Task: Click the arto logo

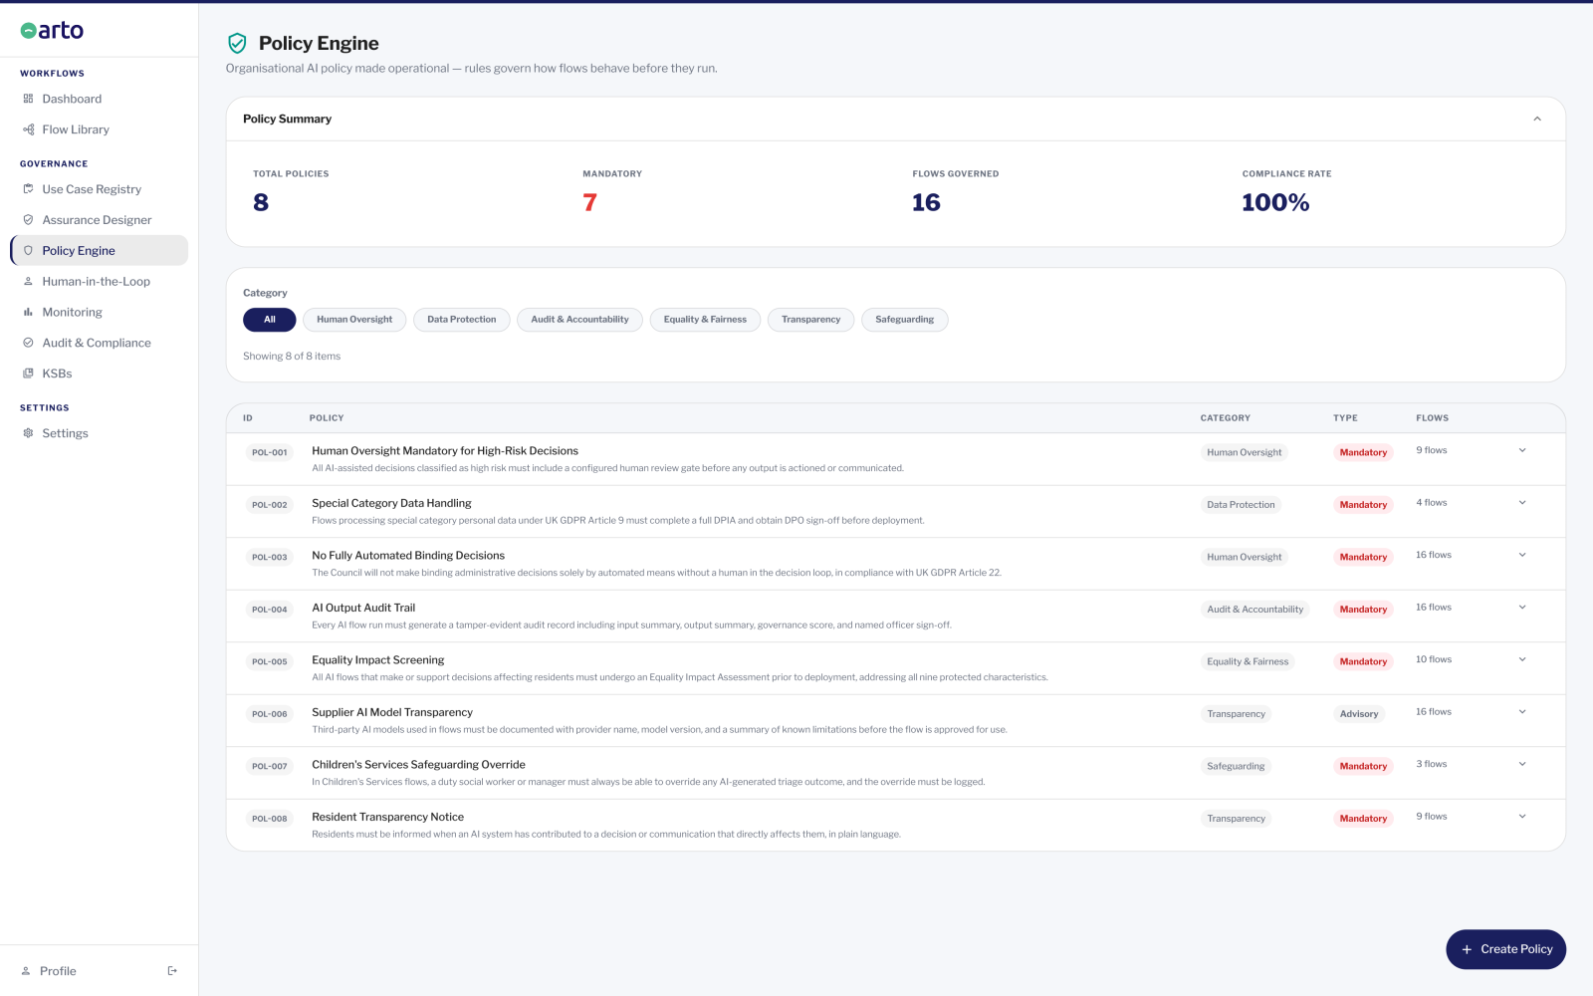Action: click(52, 30)
